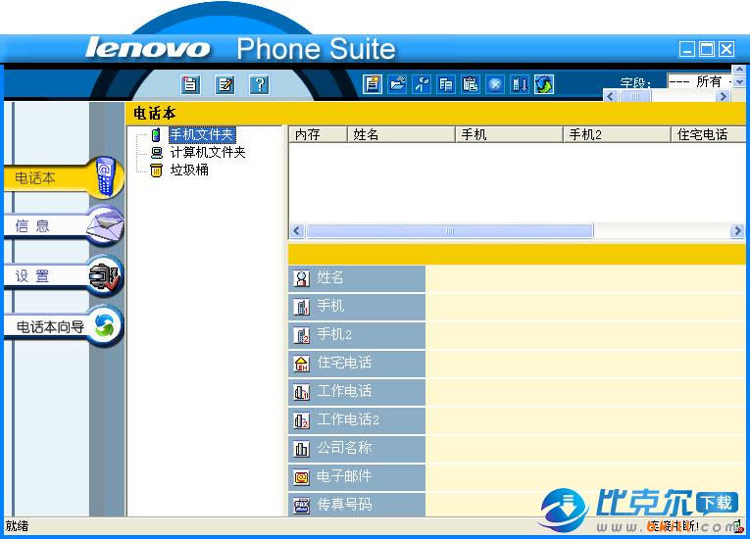This screenshot has width=750, height=539.
Task: Click the cut scissors toolbar icon
Action: [x=422, y=84]
